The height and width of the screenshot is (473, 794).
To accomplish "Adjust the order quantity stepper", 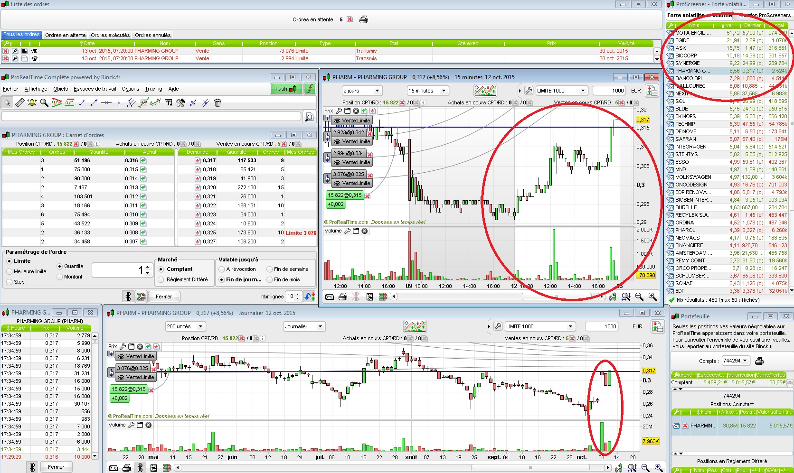I will [x=148, y=270].
